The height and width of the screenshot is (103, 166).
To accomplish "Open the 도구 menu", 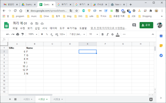I will click(62, 28).
